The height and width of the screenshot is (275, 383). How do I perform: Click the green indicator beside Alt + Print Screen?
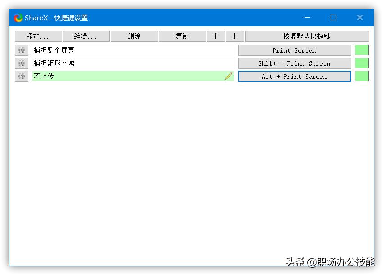coord(361,77)
